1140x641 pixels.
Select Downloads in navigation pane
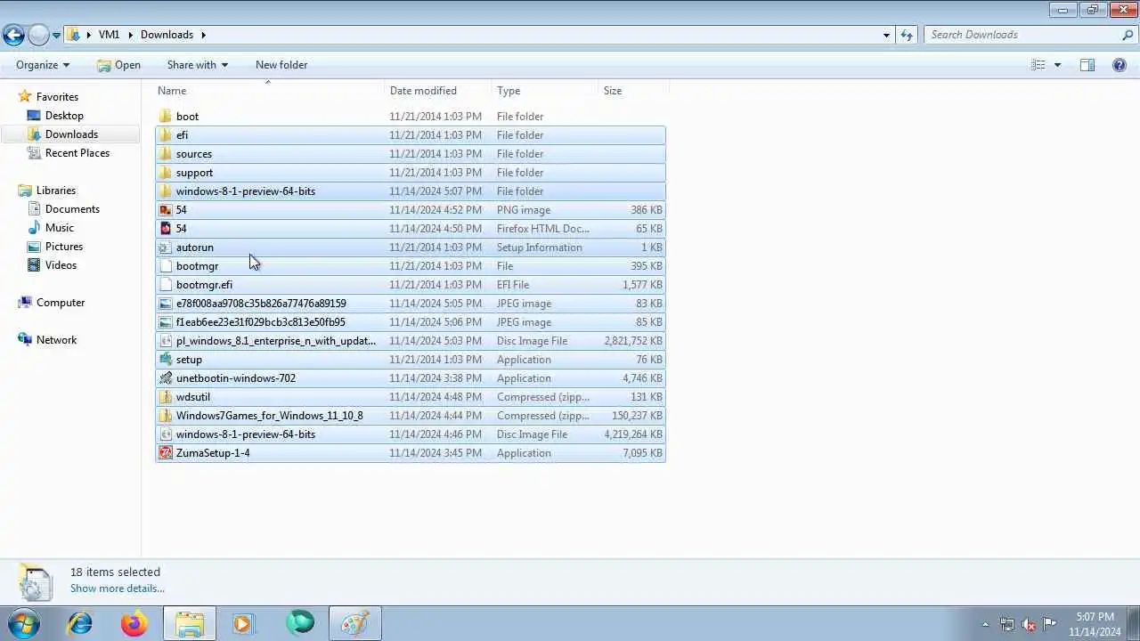pos(71,134)
